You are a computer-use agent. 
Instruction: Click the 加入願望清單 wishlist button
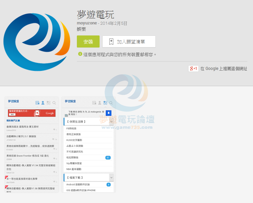tap(129, 41)
